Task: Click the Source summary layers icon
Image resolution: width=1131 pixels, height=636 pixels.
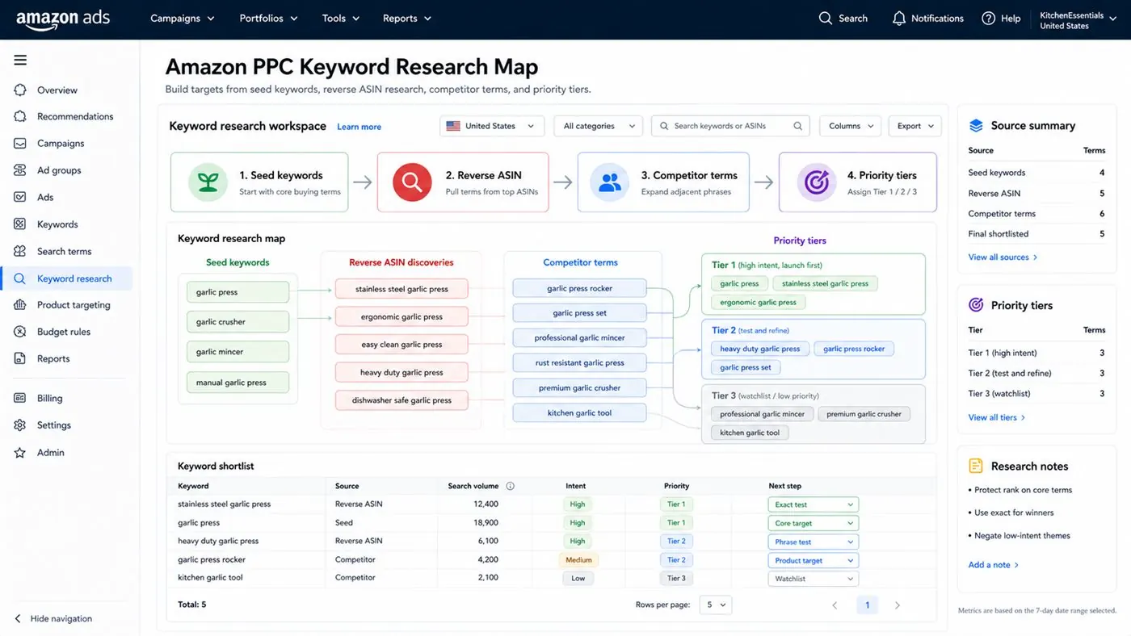Action: click(976, 125)
